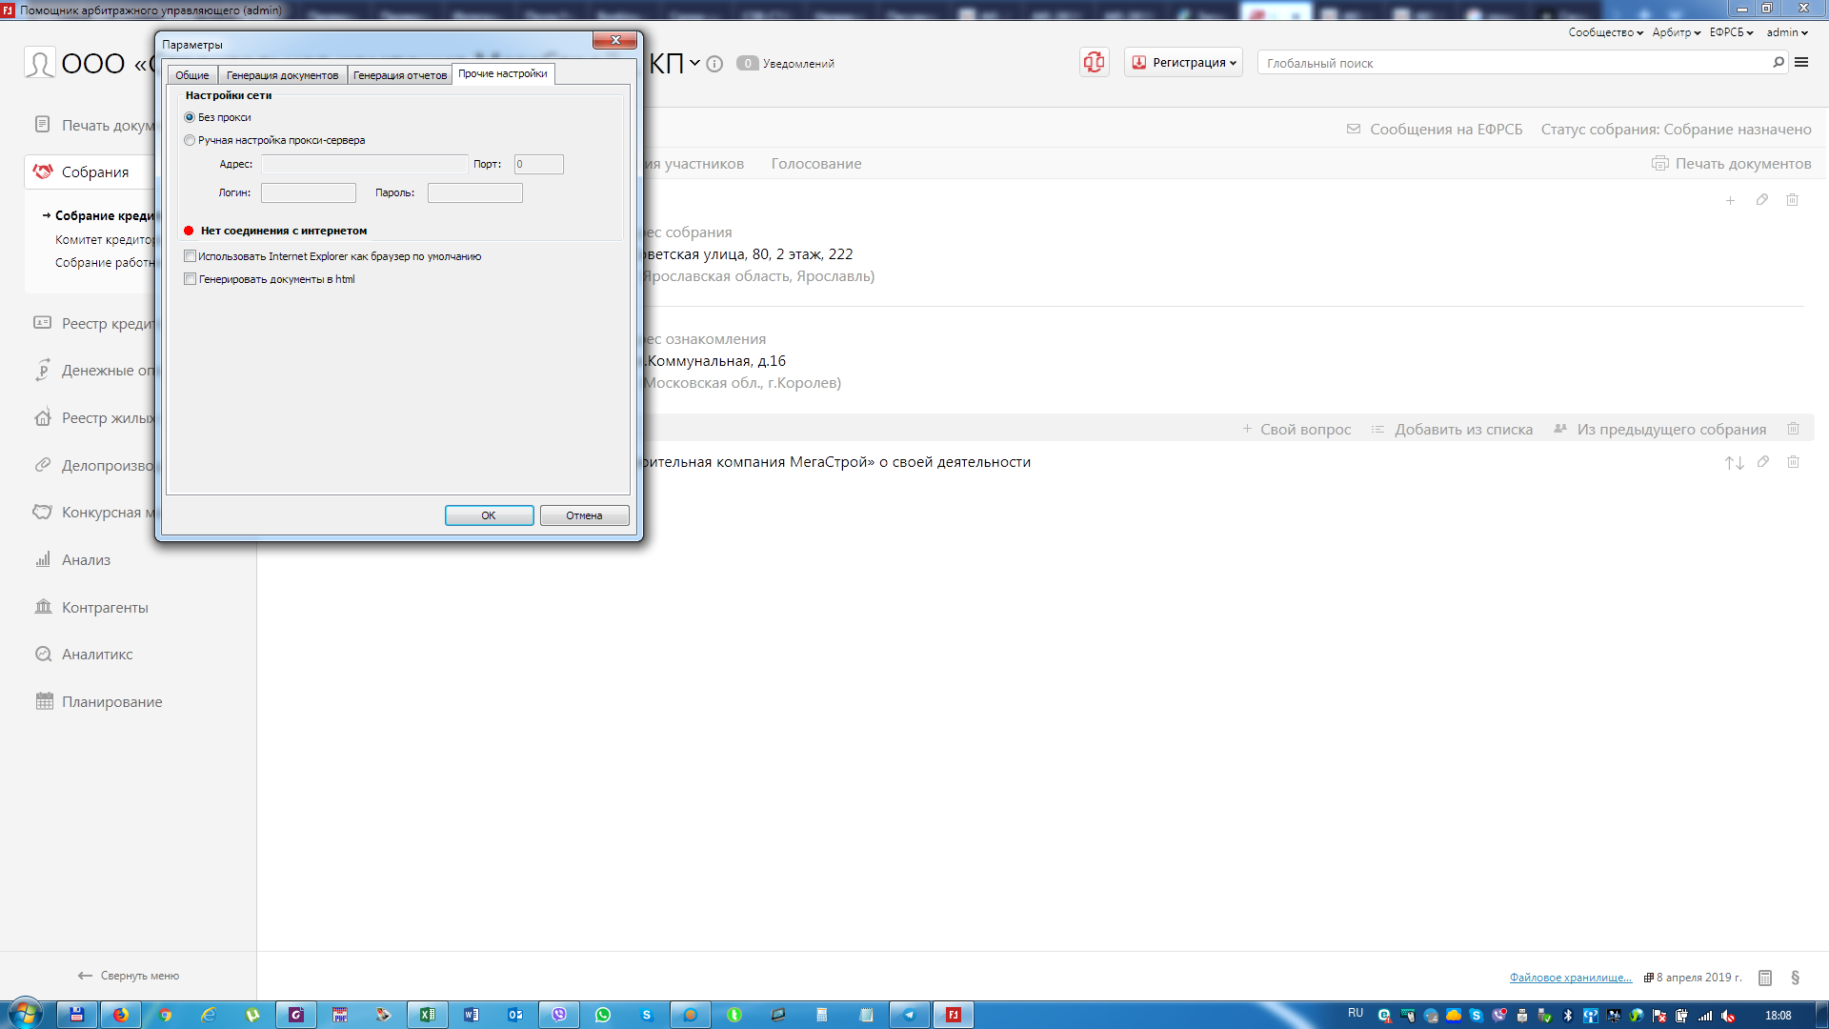
Task: Check Генерировать документы в html
Action: click(x=191, y=279)
